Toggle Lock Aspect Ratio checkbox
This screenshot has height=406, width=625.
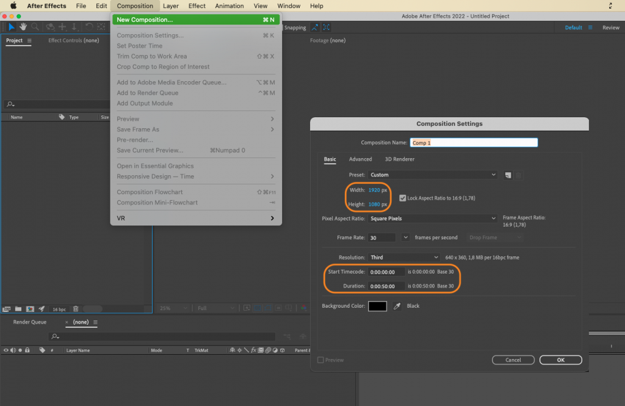coord(402,198)
